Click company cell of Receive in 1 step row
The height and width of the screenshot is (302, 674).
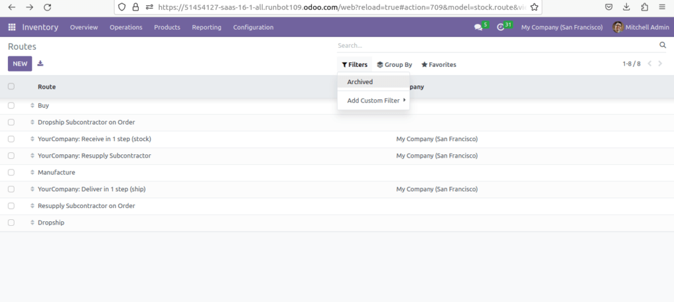437,139
